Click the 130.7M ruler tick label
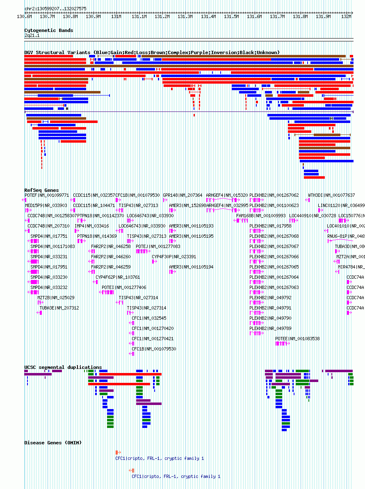The image size is (365, 489). tap(48, 16)
